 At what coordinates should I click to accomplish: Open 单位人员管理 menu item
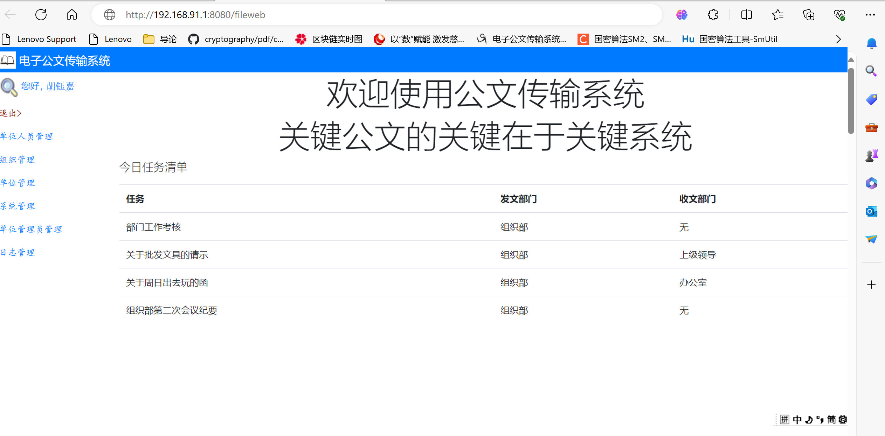[x=27, y=136]
